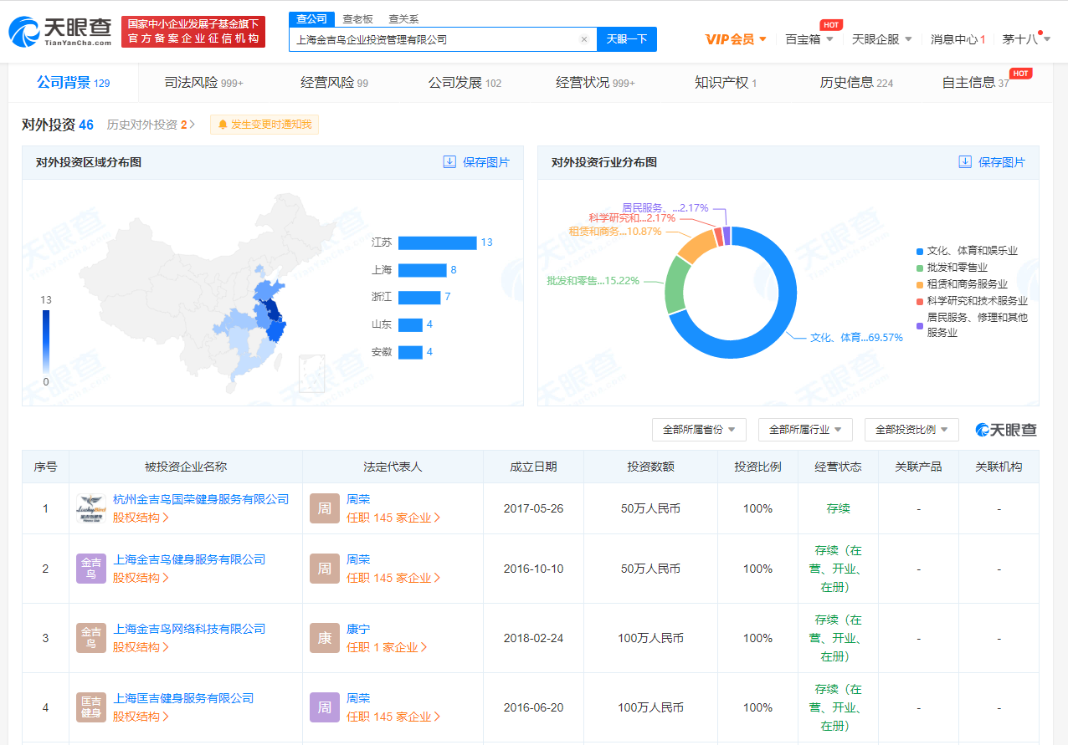Click inside the company name search field
This screenshot has width=1068, height=745.
435,39
